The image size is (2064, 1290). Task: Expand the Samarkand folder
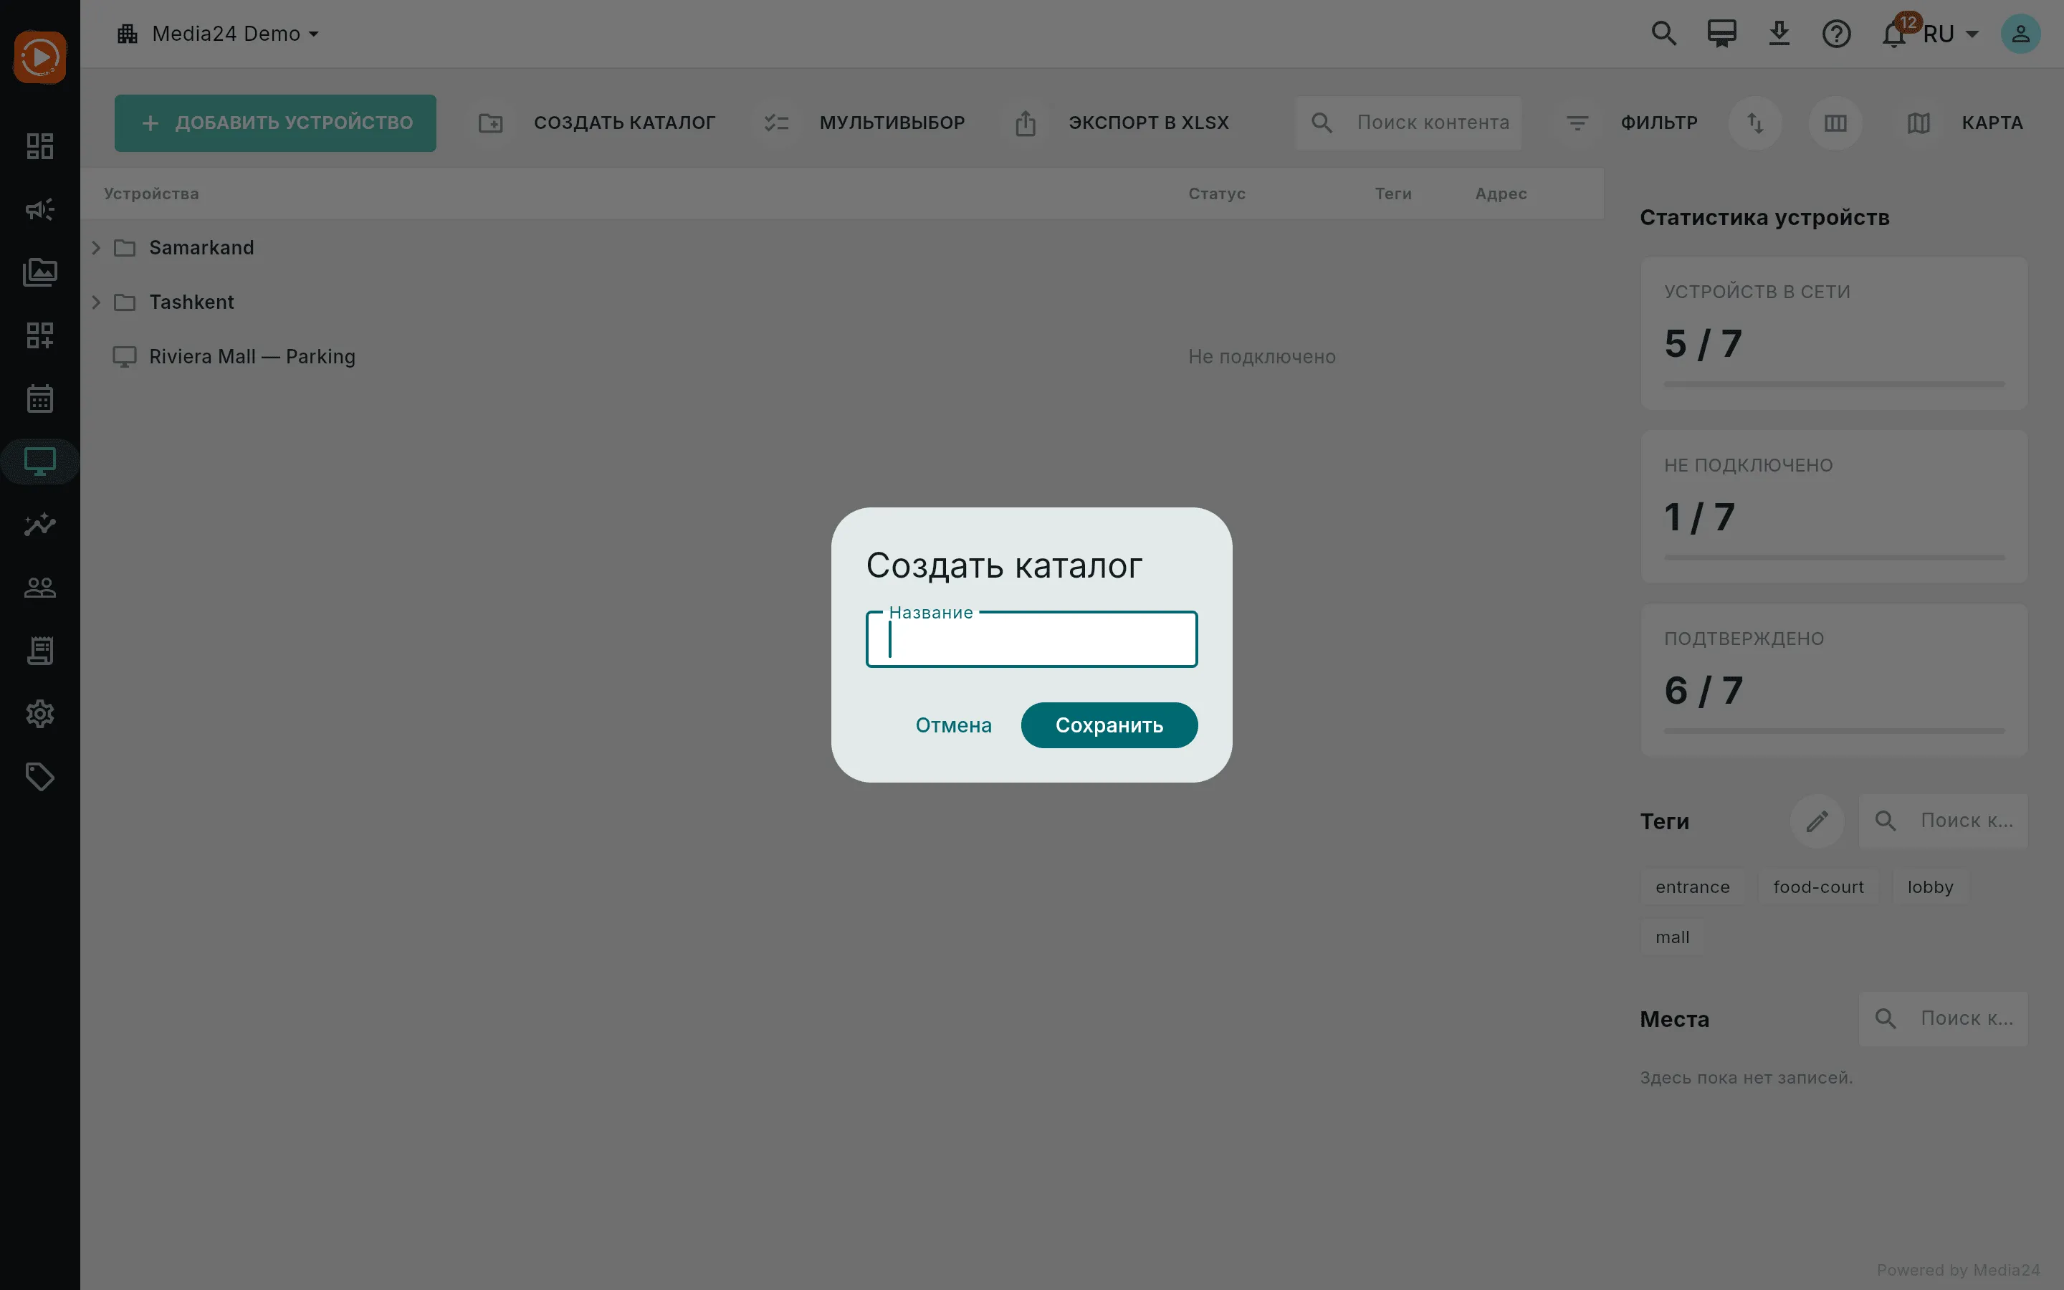96,247
